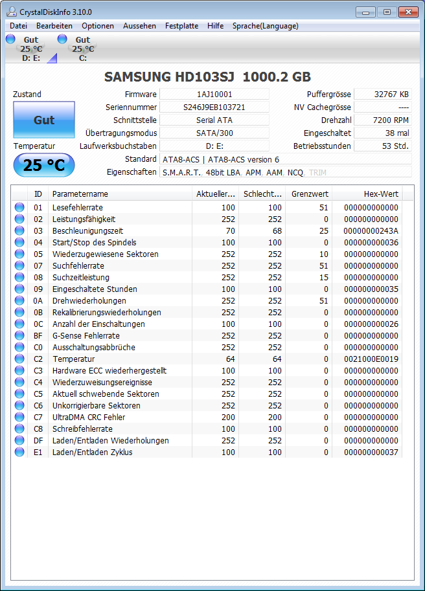Viewport: 425px width, 591px height.
Task: Click the Drehzahl field 7200 RPM
Action: [x=383, y=120]
